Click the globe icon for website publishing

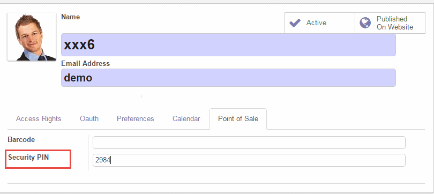click(365, 23)
